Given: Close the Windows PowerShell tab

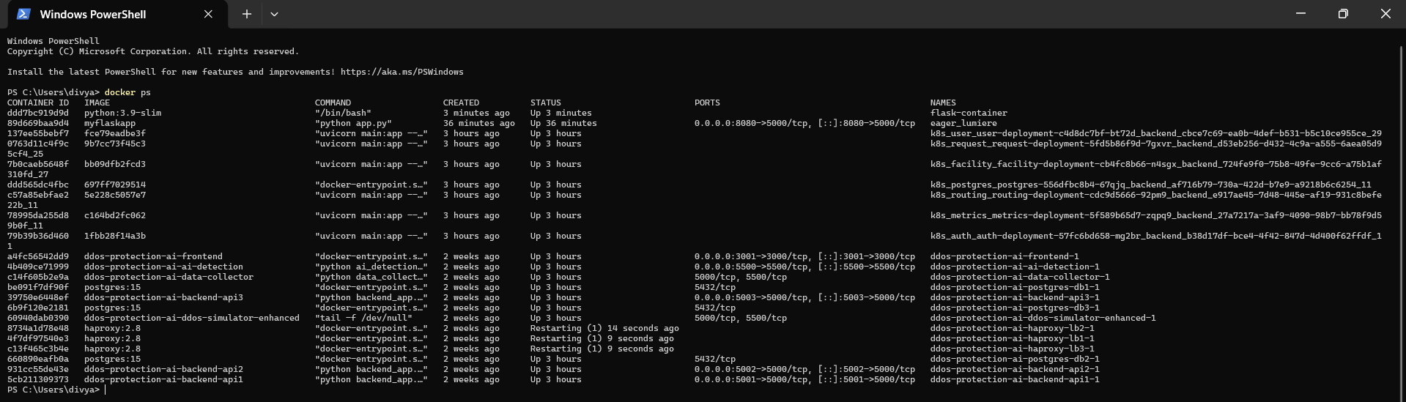Looking at the screenshot, I should [208, 14].
